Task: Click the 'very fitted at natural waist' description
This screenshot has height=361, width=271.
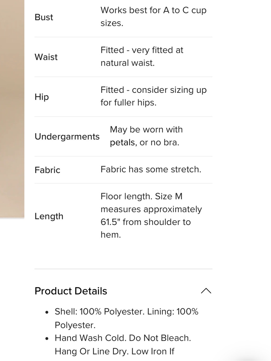Action: tap(142, 56)
